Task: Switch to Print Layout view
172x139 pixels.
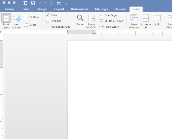Action: pos(6,21)
